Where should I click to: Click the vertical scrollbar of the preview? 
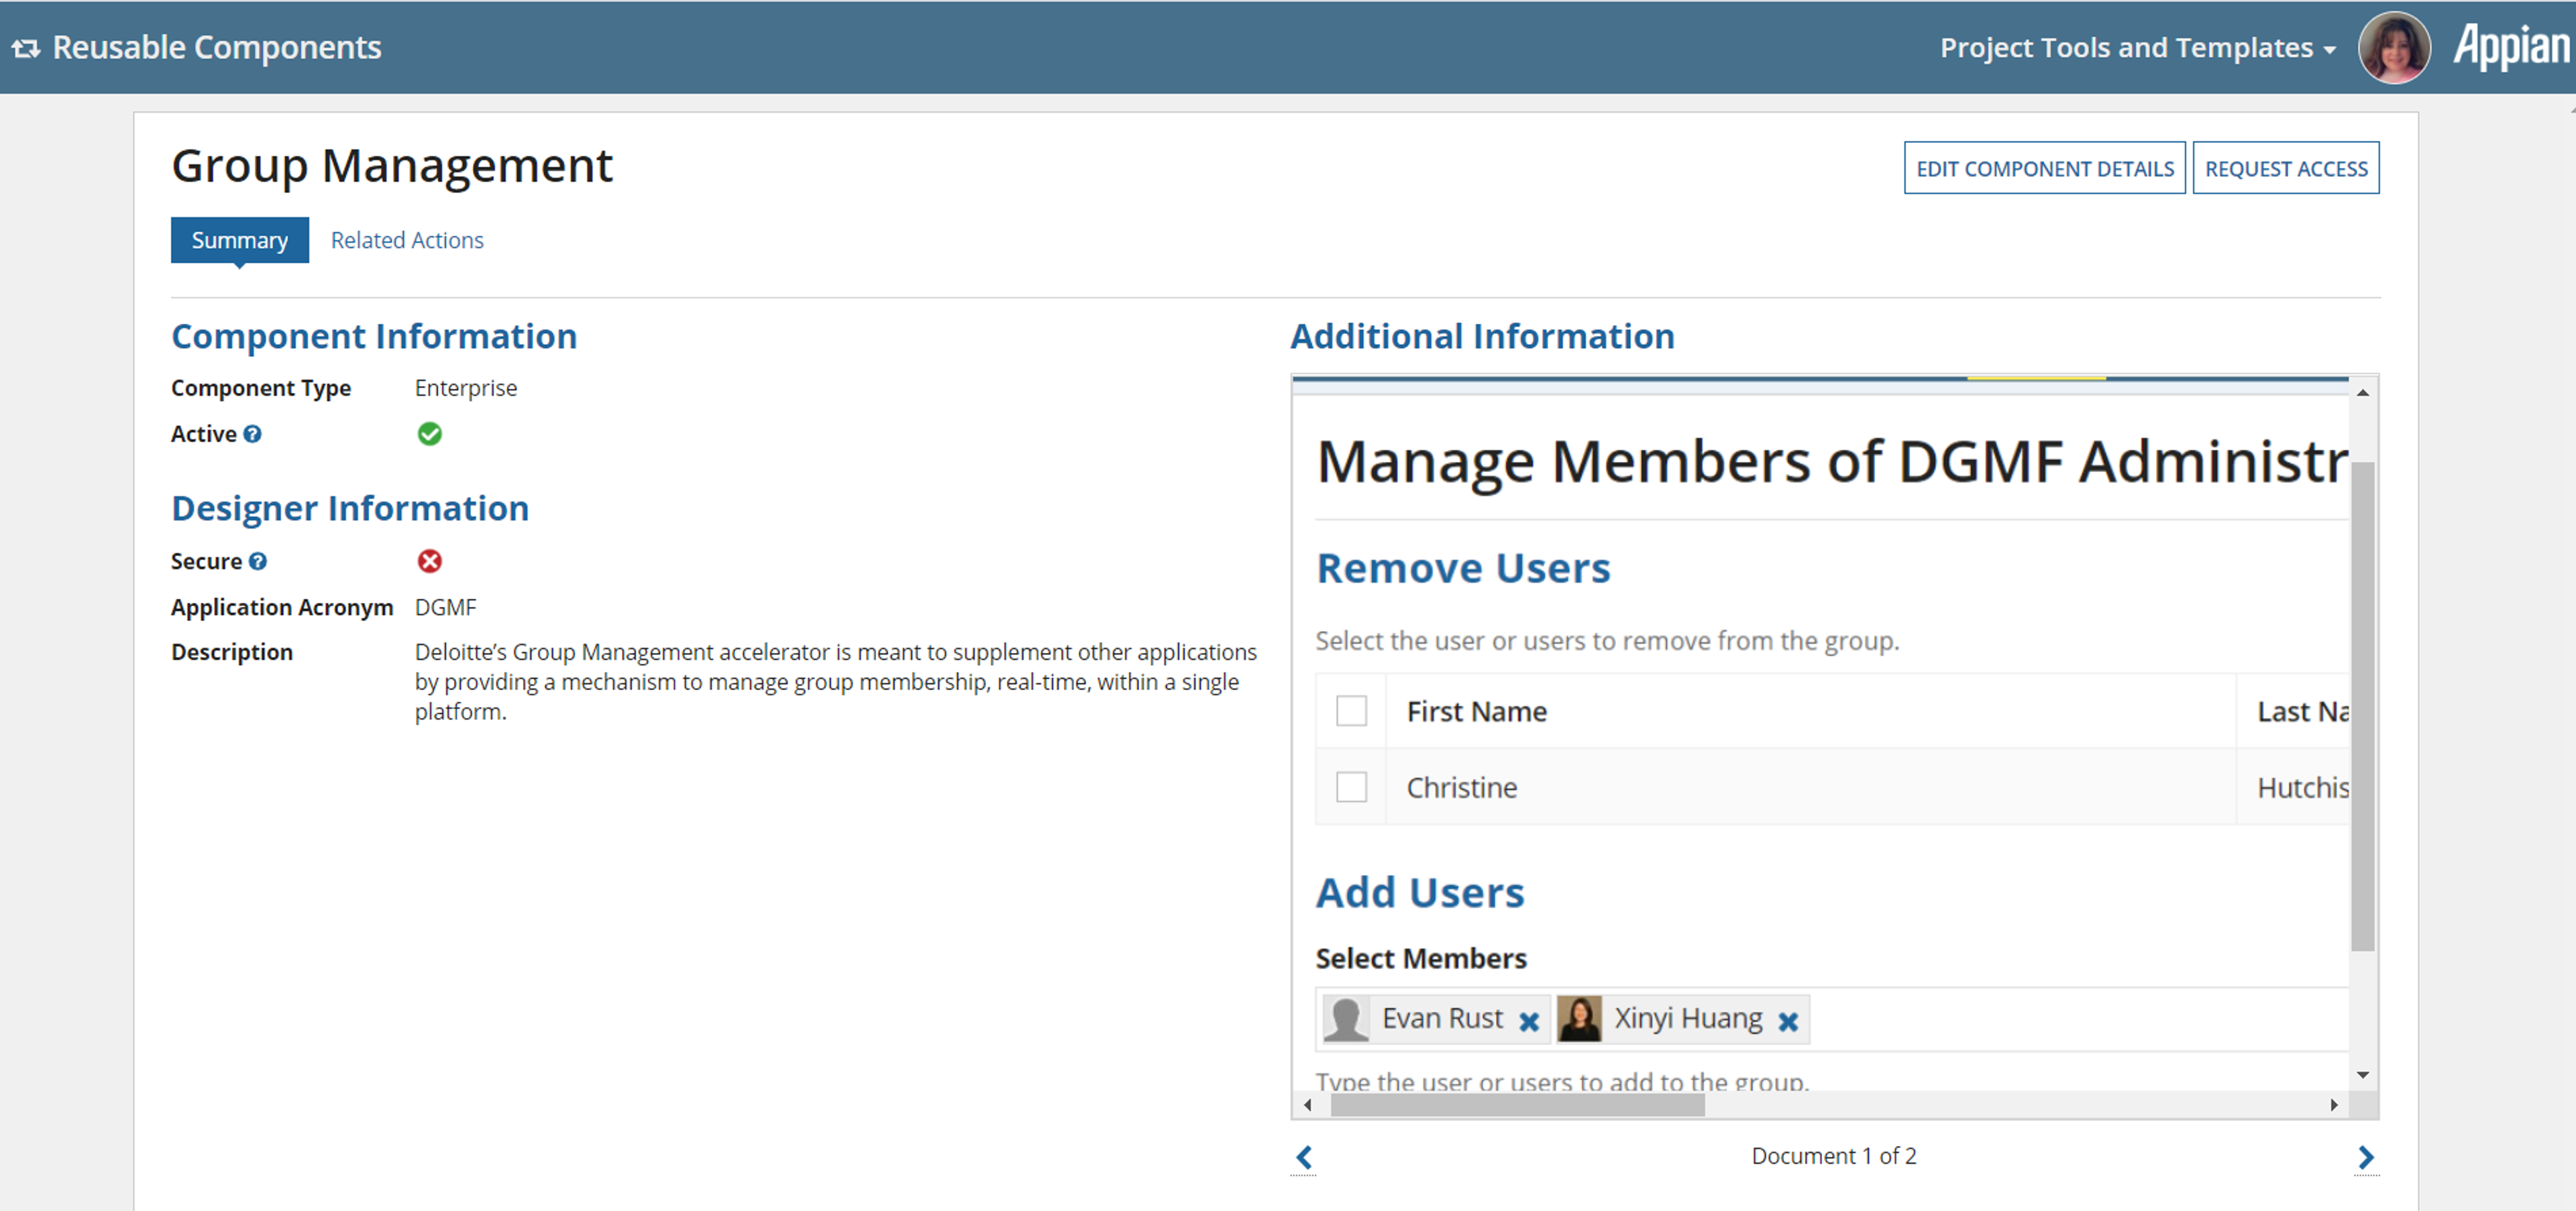(x=2363, y=705)
